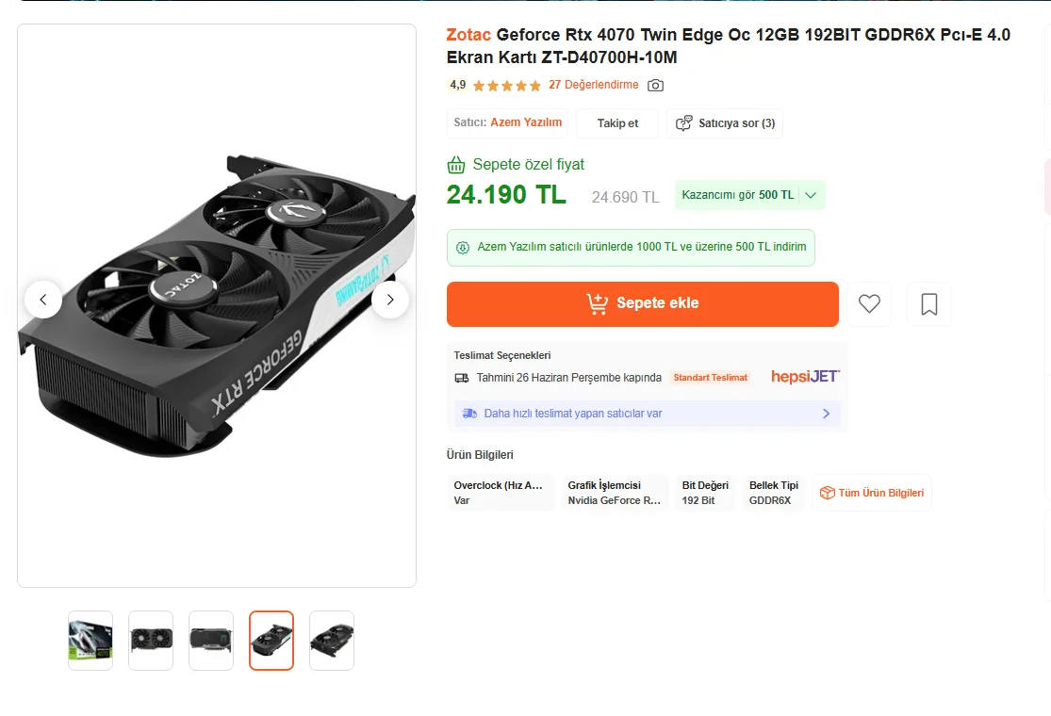Expand the Kazancımı gör 500 TL dropdown

click(x=812, y=195)
